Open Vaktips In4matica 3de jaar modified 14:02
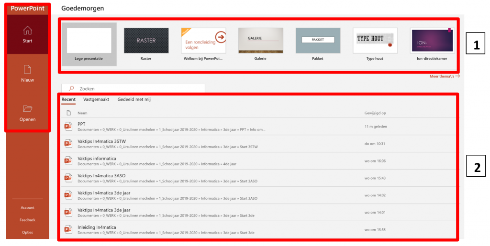The width and height of the screenshot is (490, 246). [260, 195]
